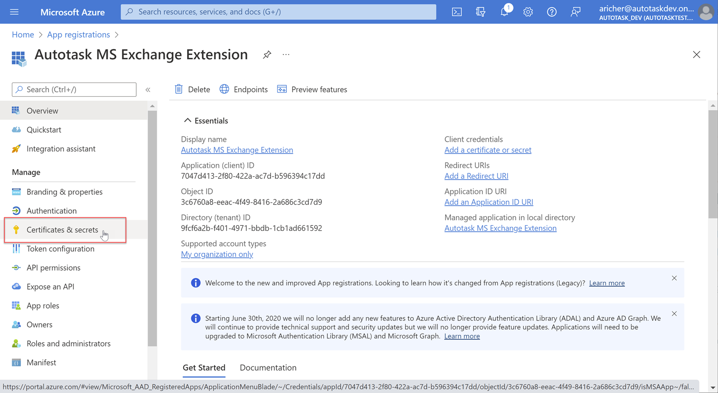Click Add a certificate or secret

488,150
